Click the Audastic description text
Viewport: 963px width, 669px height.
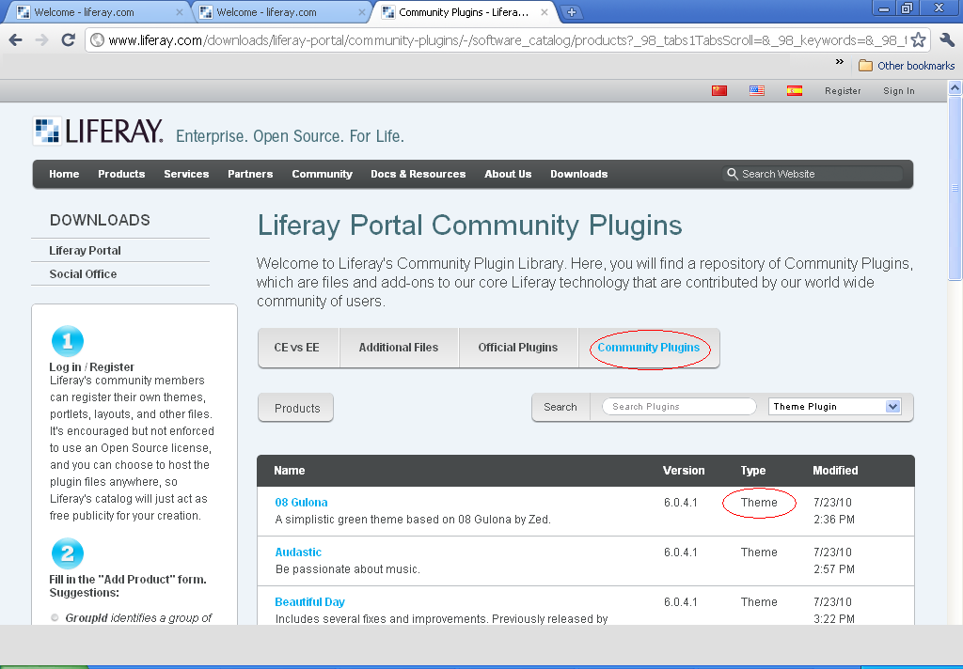click(x=348, y=569)
